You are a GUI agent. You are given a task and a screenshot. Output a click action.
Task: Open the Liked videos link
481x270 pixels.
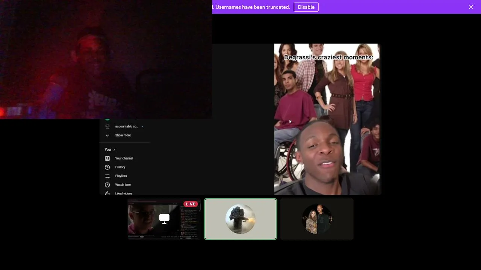tap(124, 193)
